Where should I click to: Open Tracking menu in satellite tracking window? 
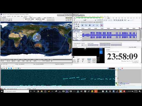(x=5, y=16)
